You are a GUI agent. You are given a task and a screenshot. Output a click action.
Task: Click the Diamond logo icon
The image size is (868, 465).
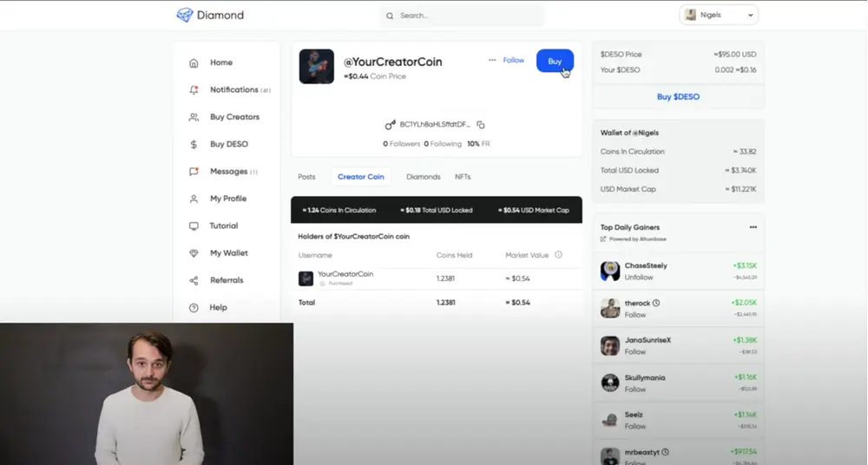(x=184, y=15)
